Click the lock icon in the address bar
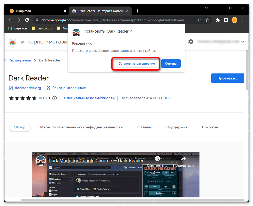Image resolution: width=253 pixels, height=206 pixels. (37, 20)
